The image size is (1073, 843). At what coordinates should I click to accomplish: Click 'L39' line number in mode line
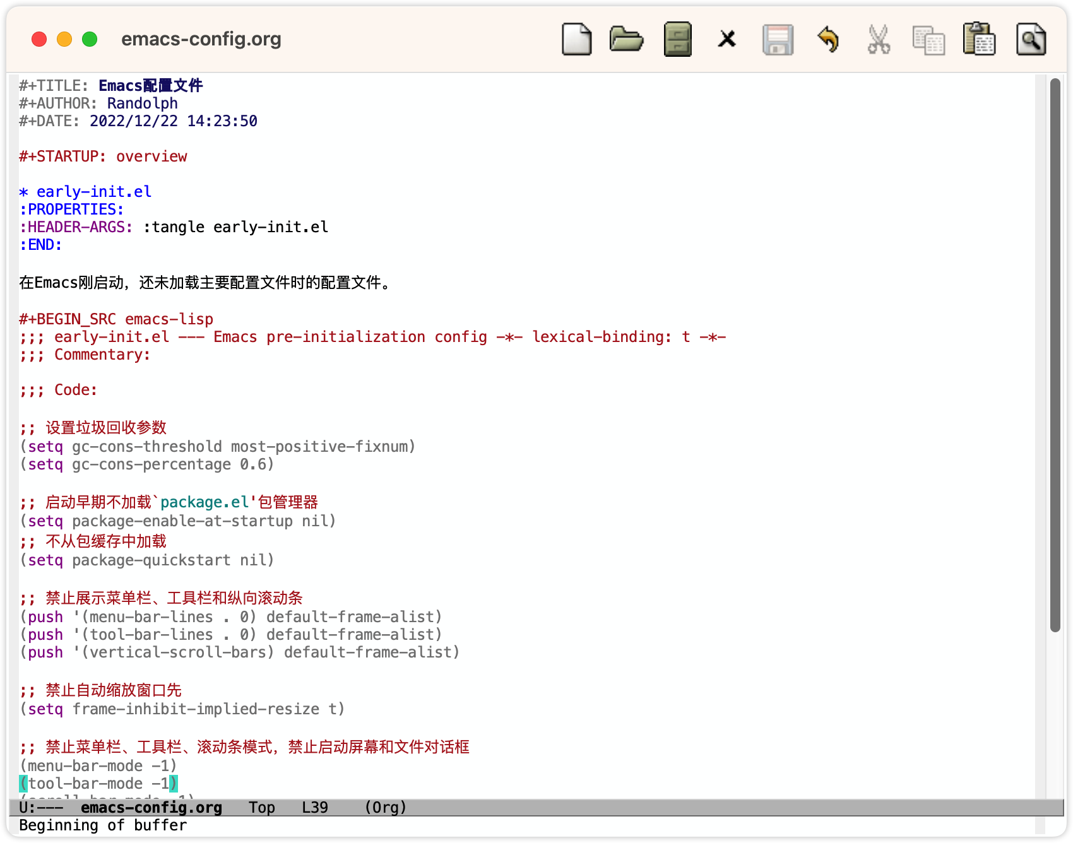click(315, 808)
